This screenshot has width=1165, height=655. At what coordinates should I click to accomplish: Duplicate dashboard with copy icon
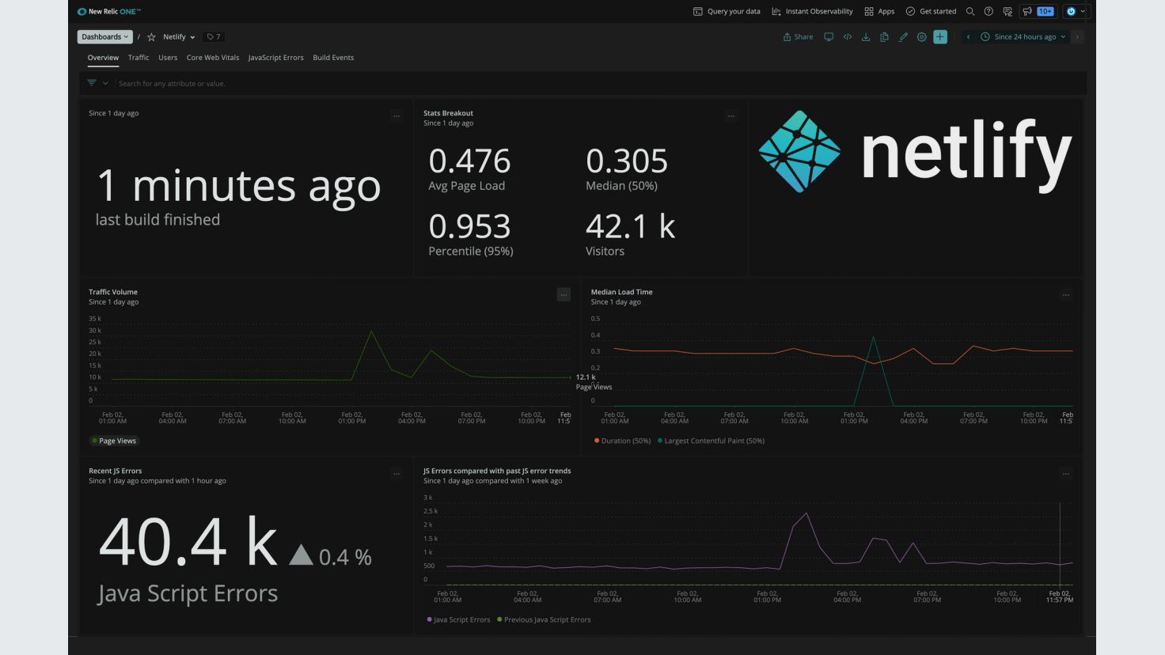click(884, 36)
